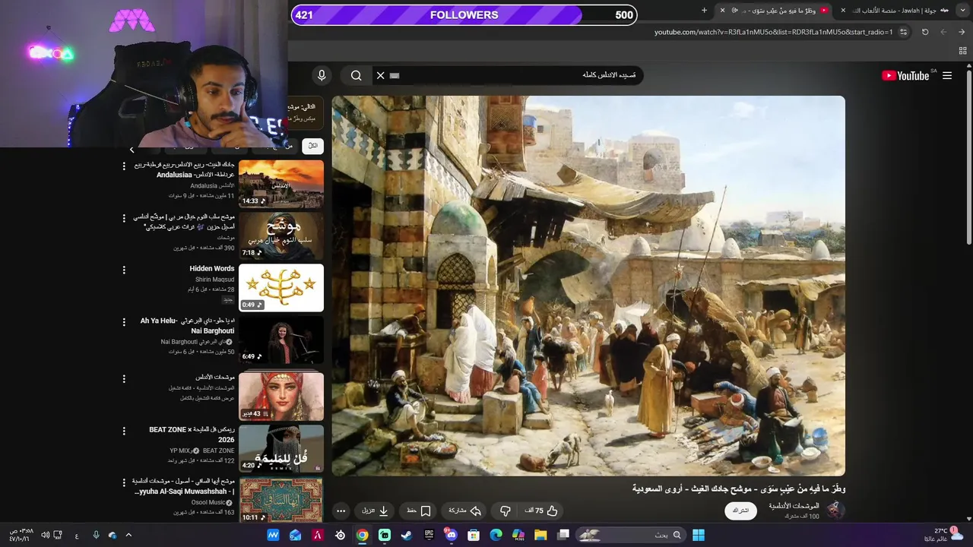Open the جادك الغيث Andalusia thumbnail 14:33

point(281,184)
